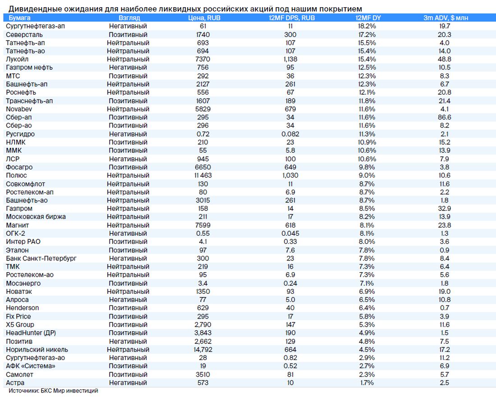Select the 'Русгидро' row name
Screen dimensions: 496x397
20,134
